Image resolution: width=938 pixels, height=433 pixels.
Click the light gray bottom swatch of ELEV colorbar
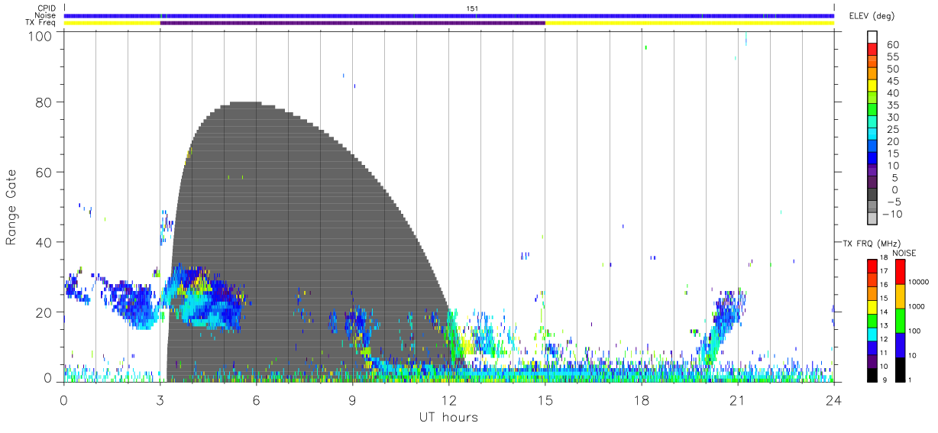pos(872,218)
